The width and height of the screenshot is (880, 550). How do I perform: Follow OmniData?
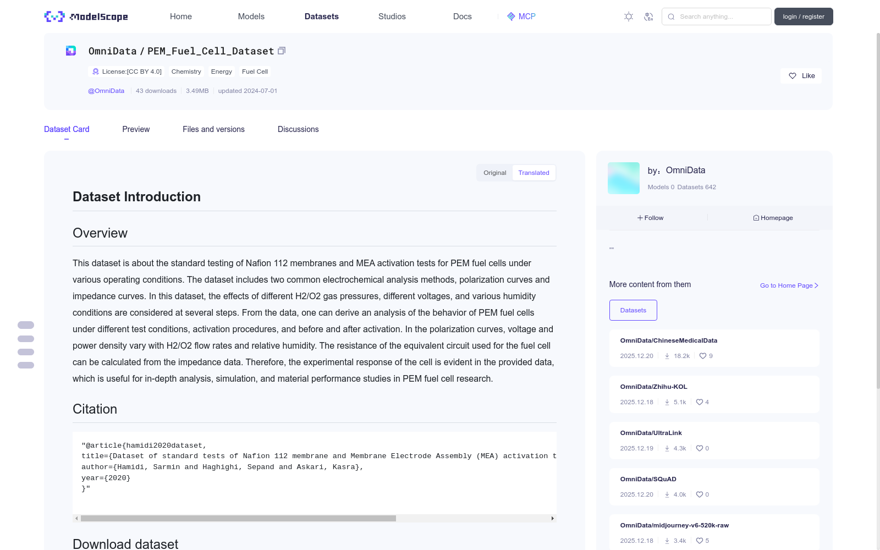coord(651,218)
